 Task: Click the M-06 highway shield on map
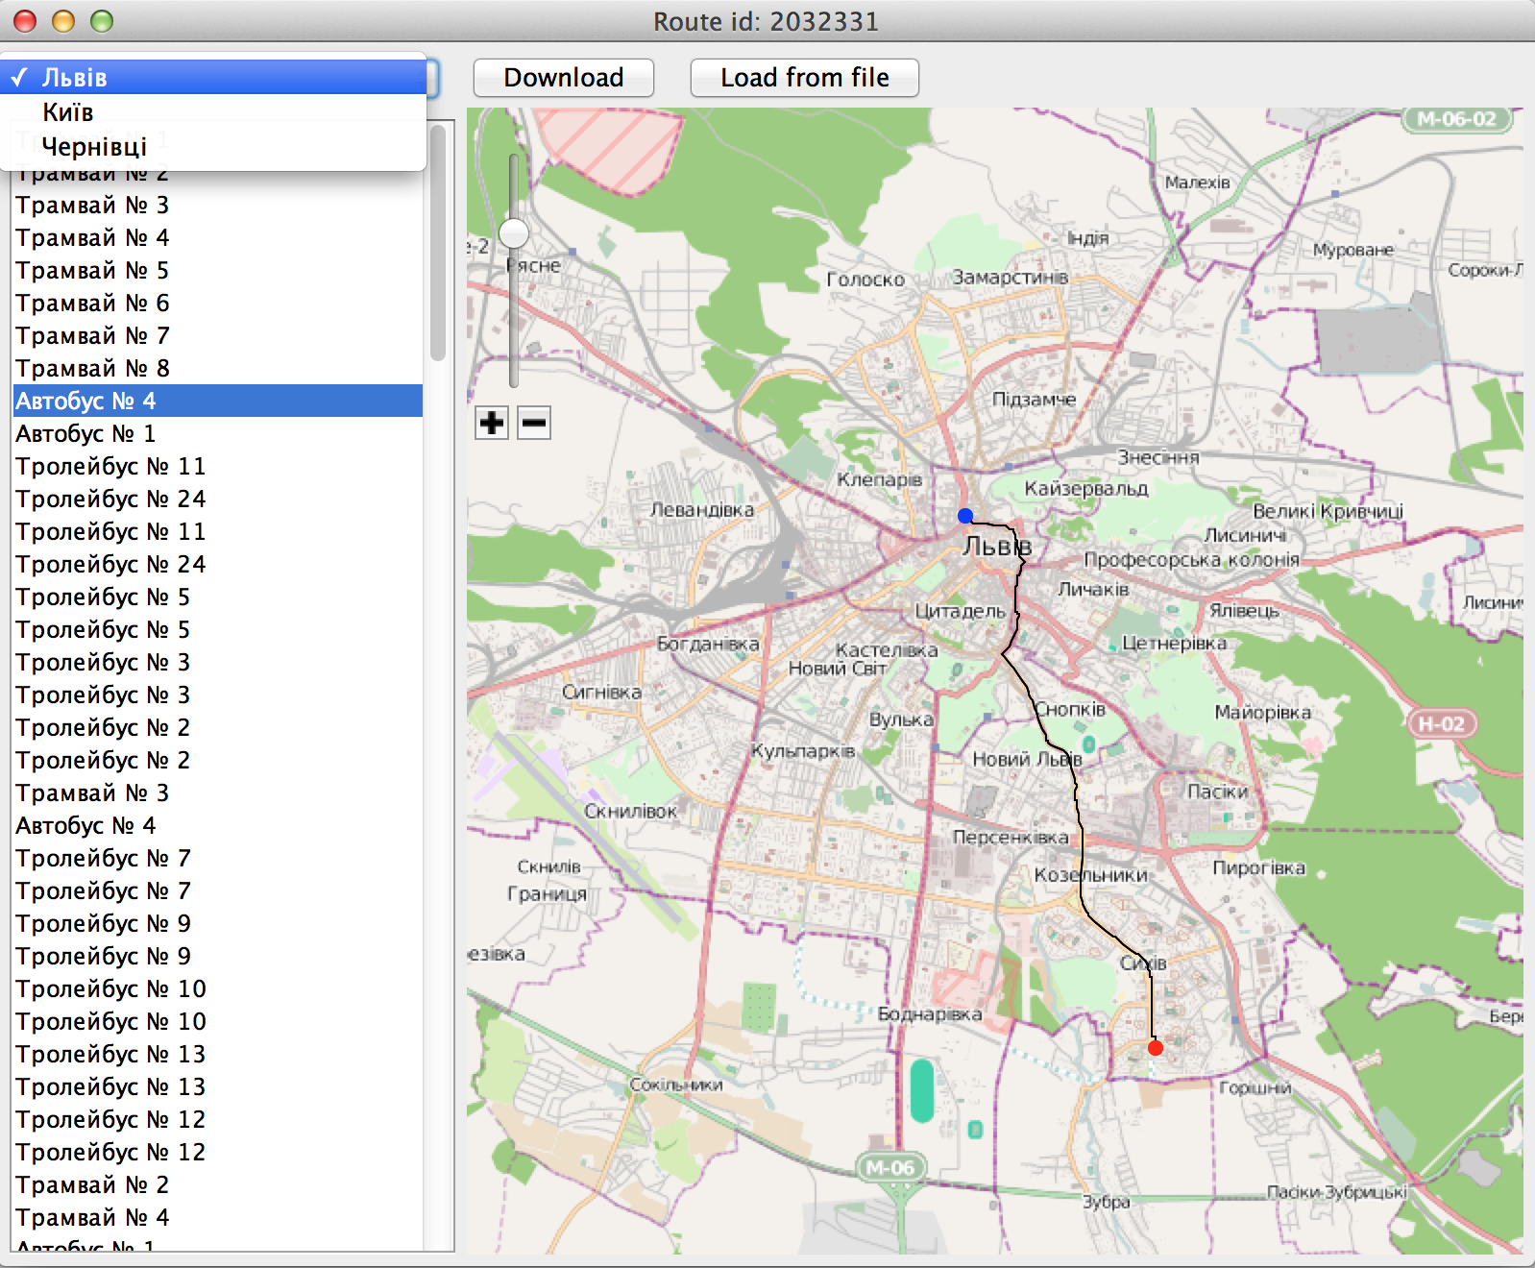[x=890, y=1168]
